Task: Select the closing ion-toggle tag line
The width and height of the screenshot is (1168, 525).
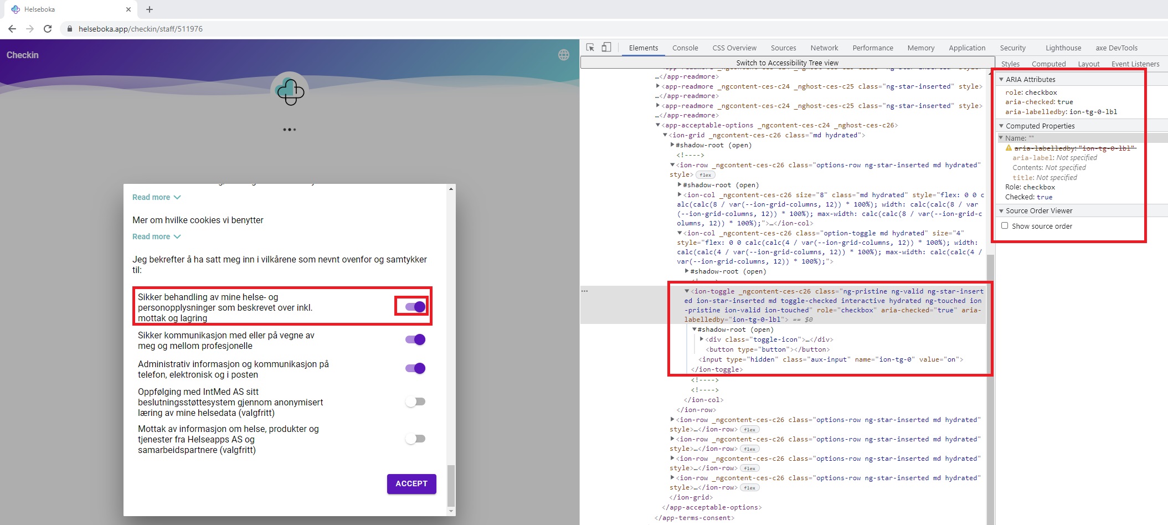Action: [x=717, y=369]
